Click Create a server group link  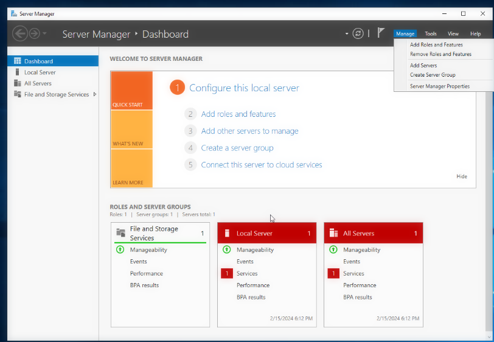(237, 148)
